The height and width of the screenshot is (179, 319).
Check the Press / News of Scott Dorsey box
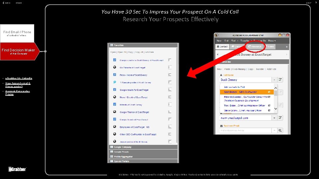(170, 75)
